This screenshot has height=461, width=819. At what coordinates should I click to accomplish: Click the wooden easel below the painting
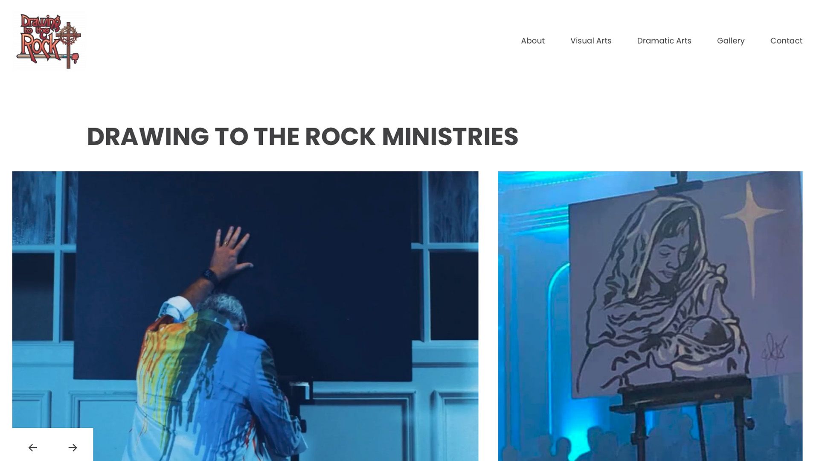[682, 418]
